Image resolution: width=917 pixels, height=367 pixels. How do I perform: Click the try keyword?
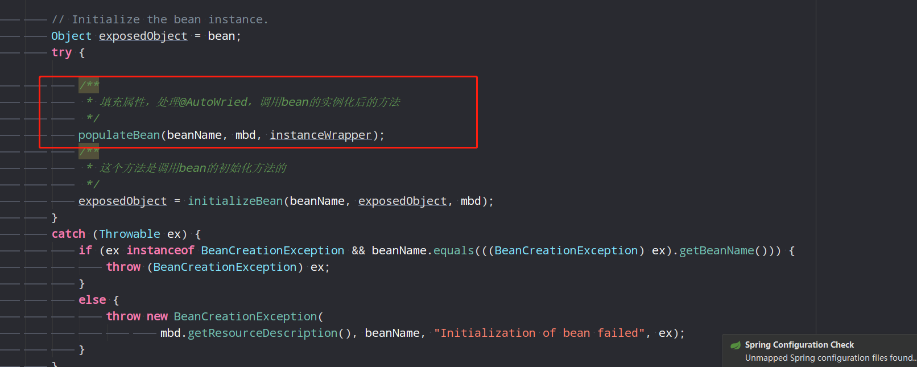coord(61,52)
